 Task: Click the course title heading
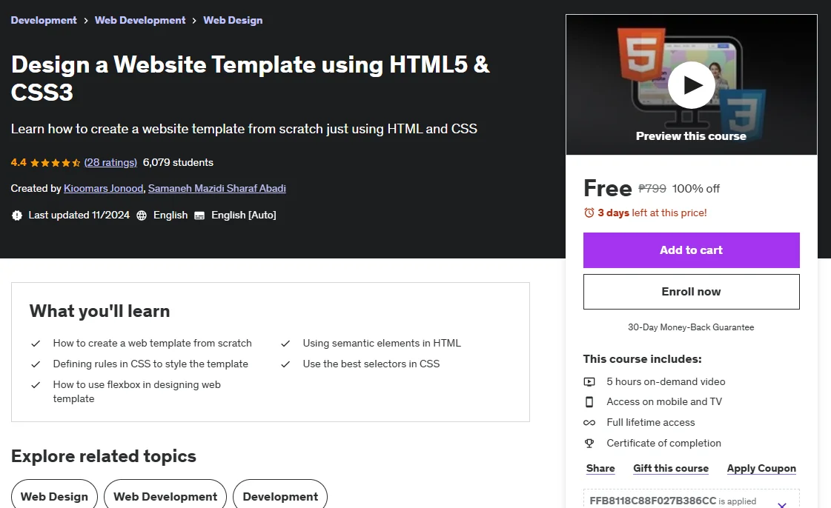pyautogui.click(x=250, y=78)
